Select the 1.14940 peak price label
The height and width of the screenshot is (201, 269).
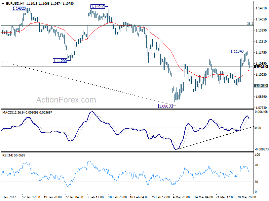tap(98, 7)
